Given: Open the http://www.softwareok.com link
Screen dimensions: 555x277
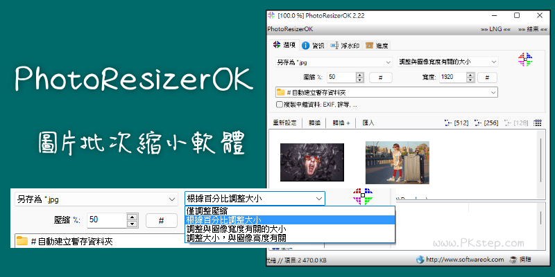Looking at the screenshot, I should (x=465, y=260).
